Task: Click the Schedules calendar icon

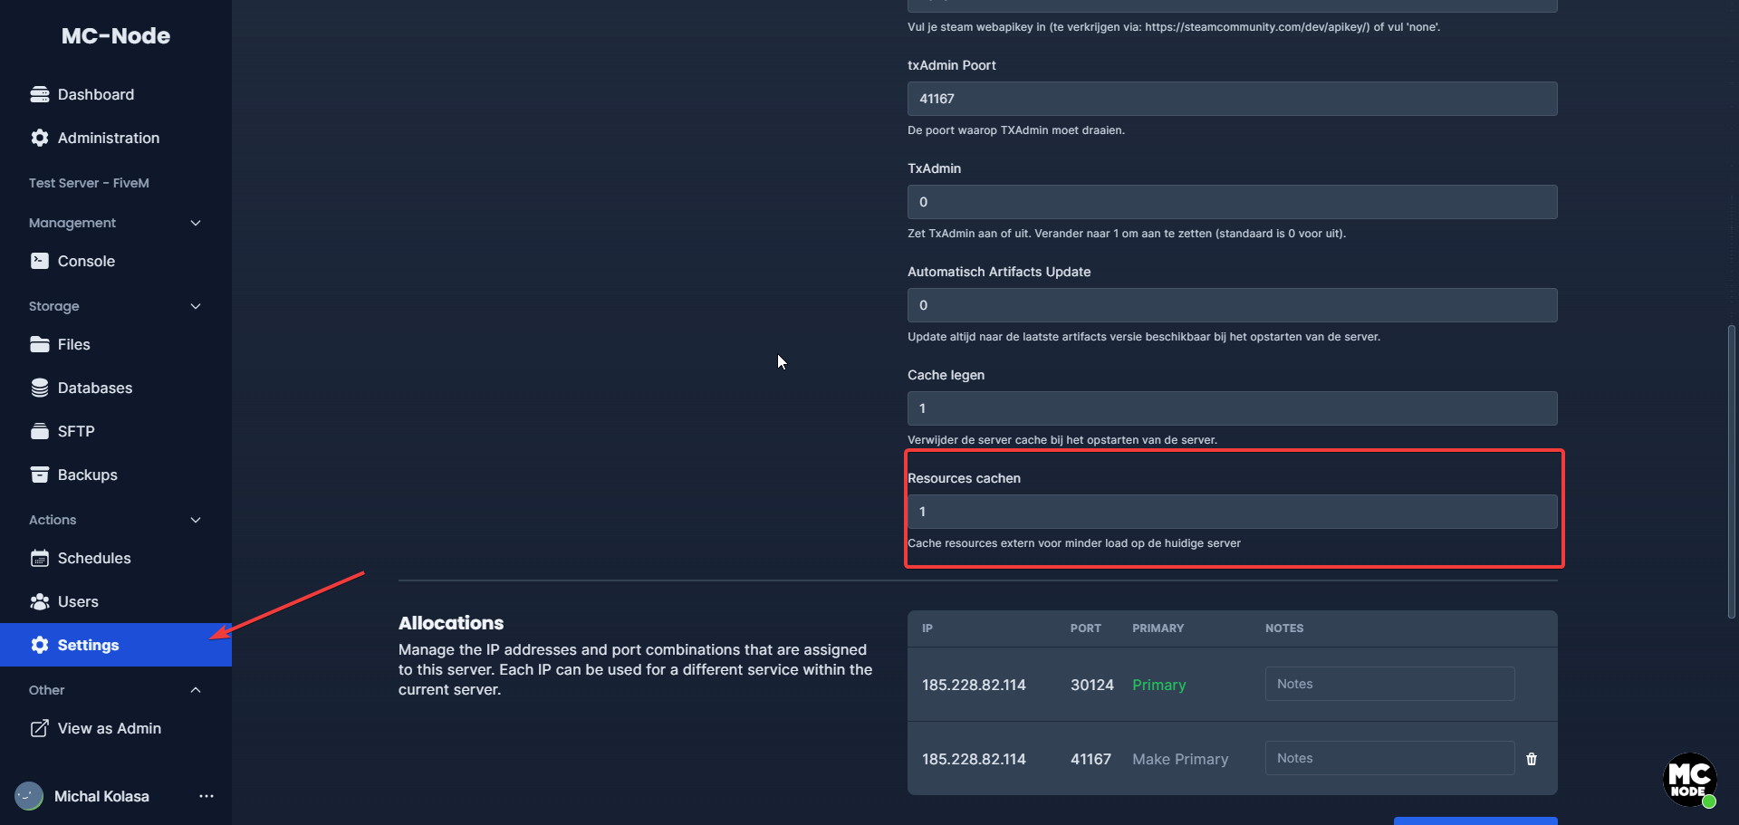Action: click(x=40, y=558)
